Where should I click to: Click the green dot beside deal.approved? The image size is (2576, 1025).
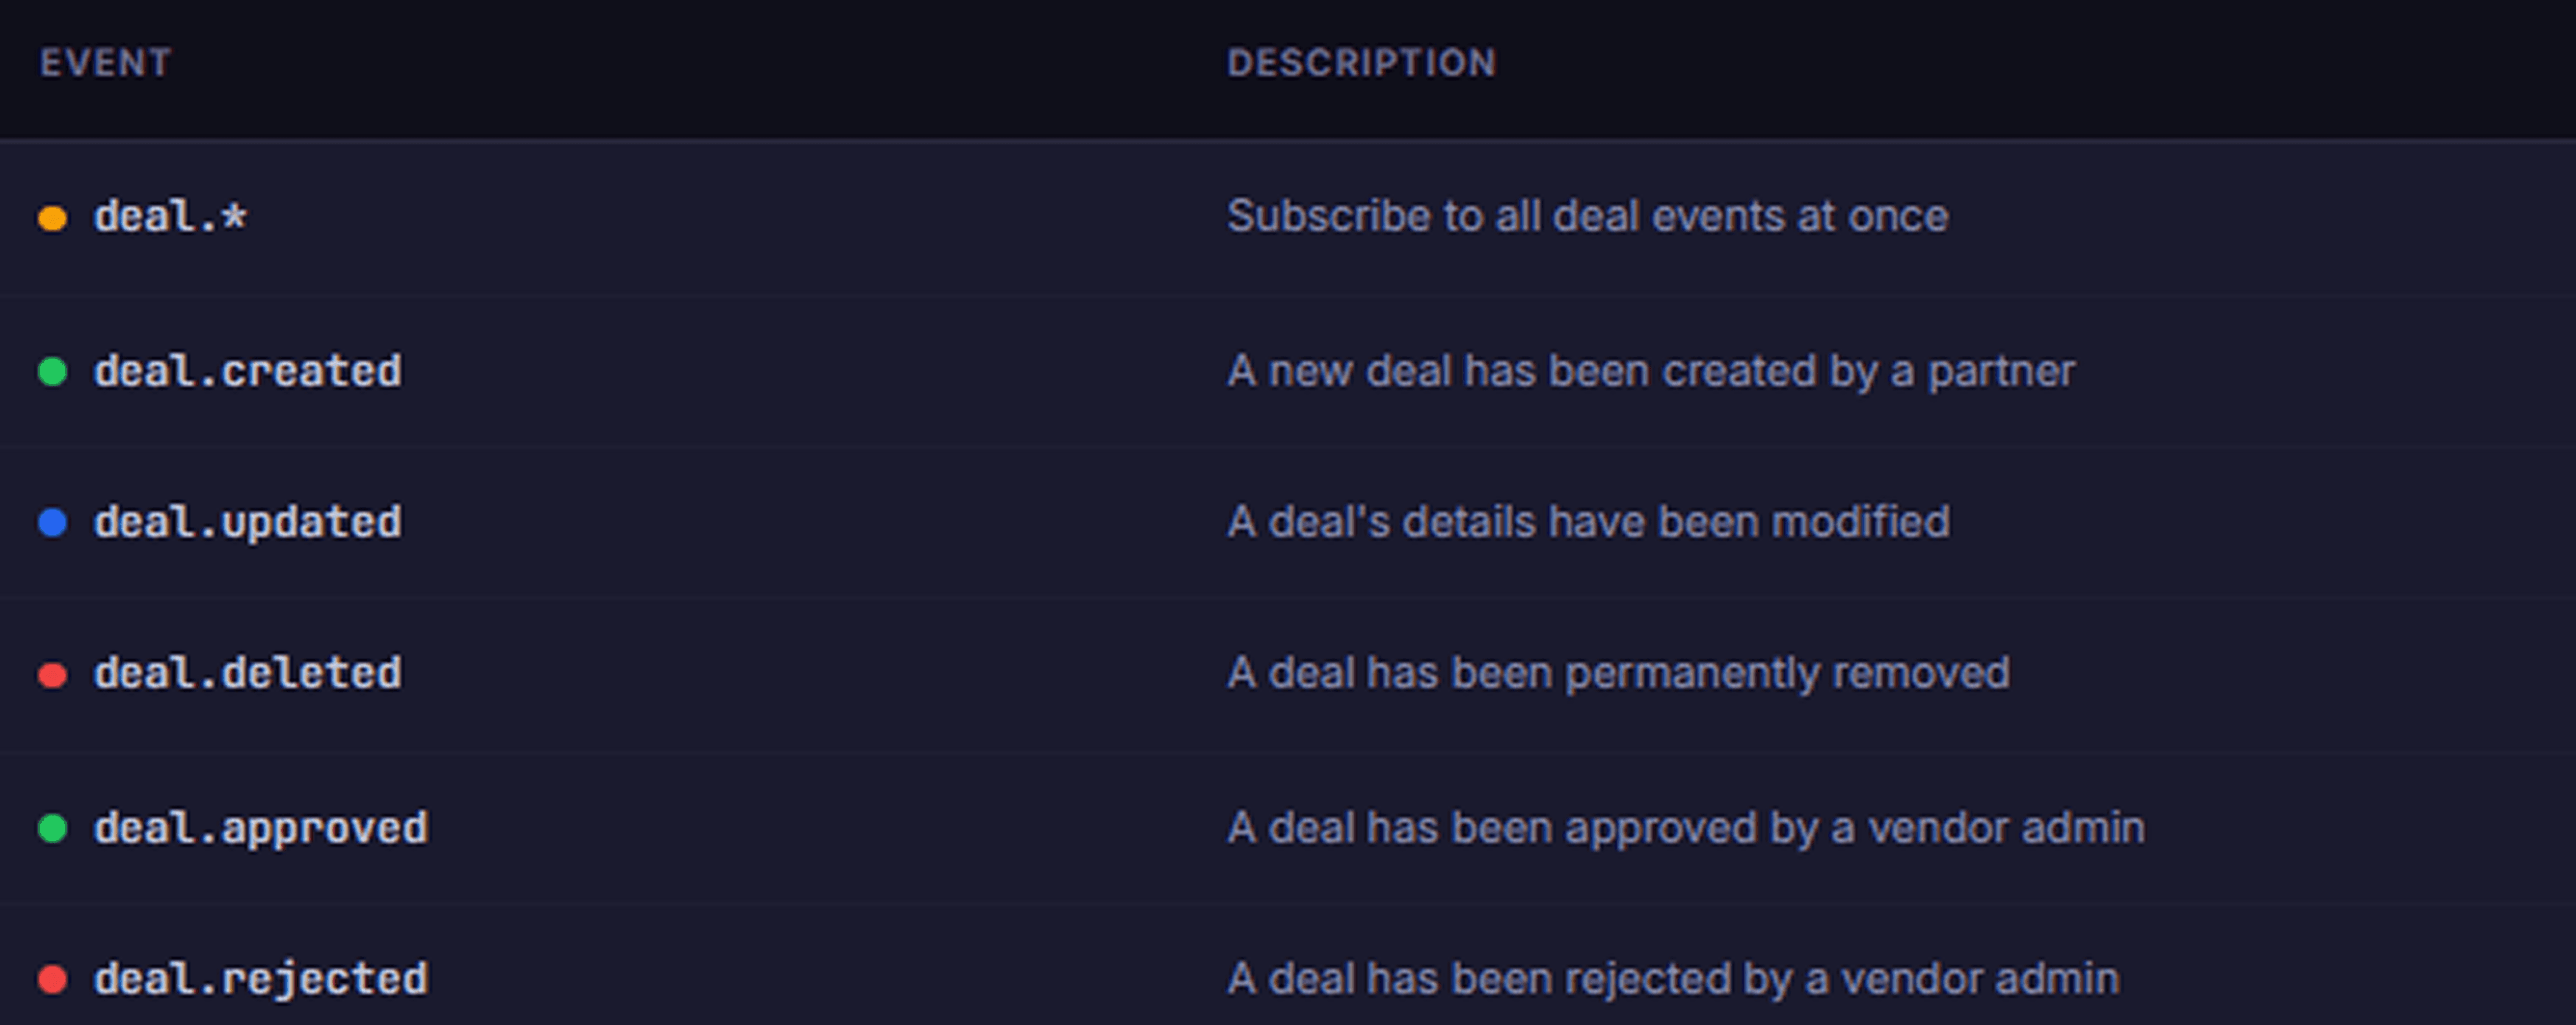click(x=52, y=828)
